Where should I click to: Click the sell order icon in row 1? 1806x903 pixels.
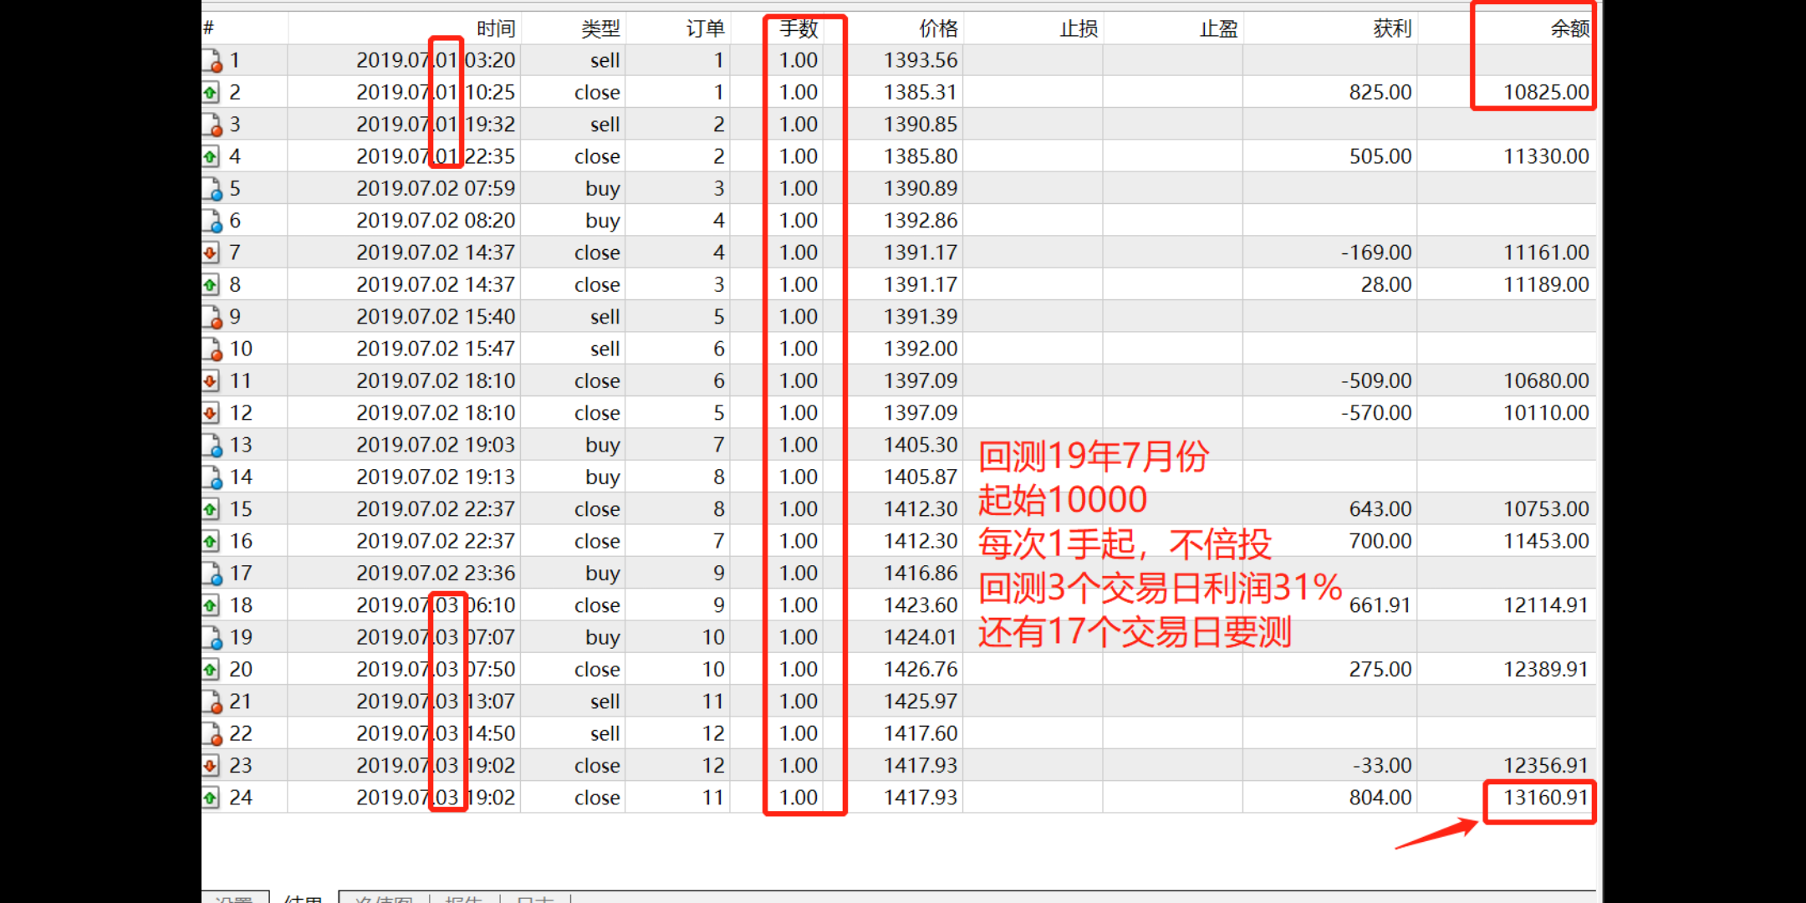point(212,60)
